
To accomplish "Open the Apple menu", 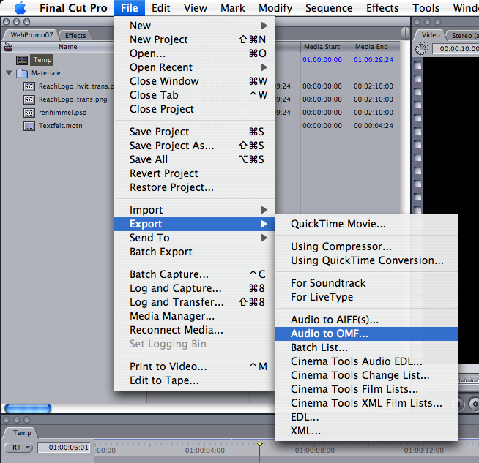I will 21,8.
